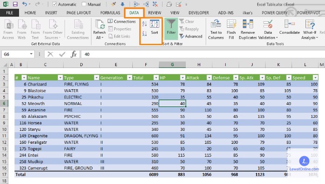
Task: Open Advanced filter options
Action: (191, 37)
